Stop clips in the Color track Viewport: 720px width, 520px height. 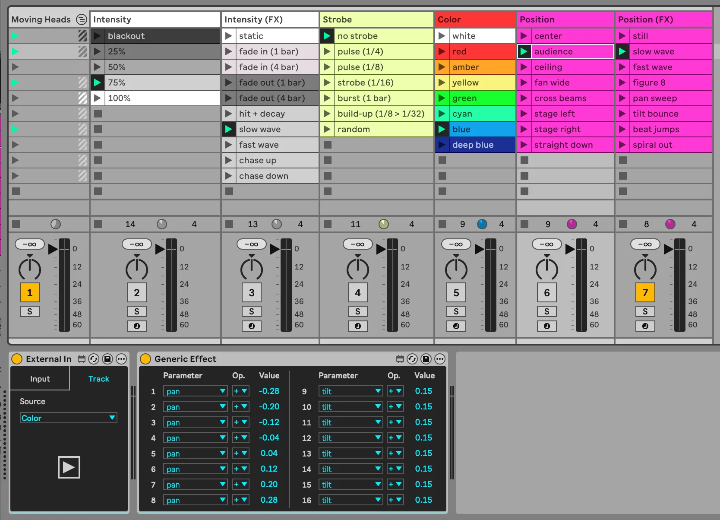click(x=442, y=224)
